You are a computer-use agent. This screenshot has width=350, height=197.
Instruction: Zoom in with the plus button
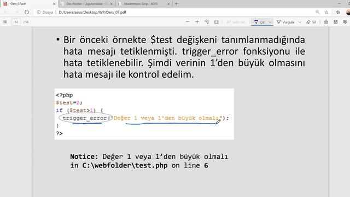197,22
